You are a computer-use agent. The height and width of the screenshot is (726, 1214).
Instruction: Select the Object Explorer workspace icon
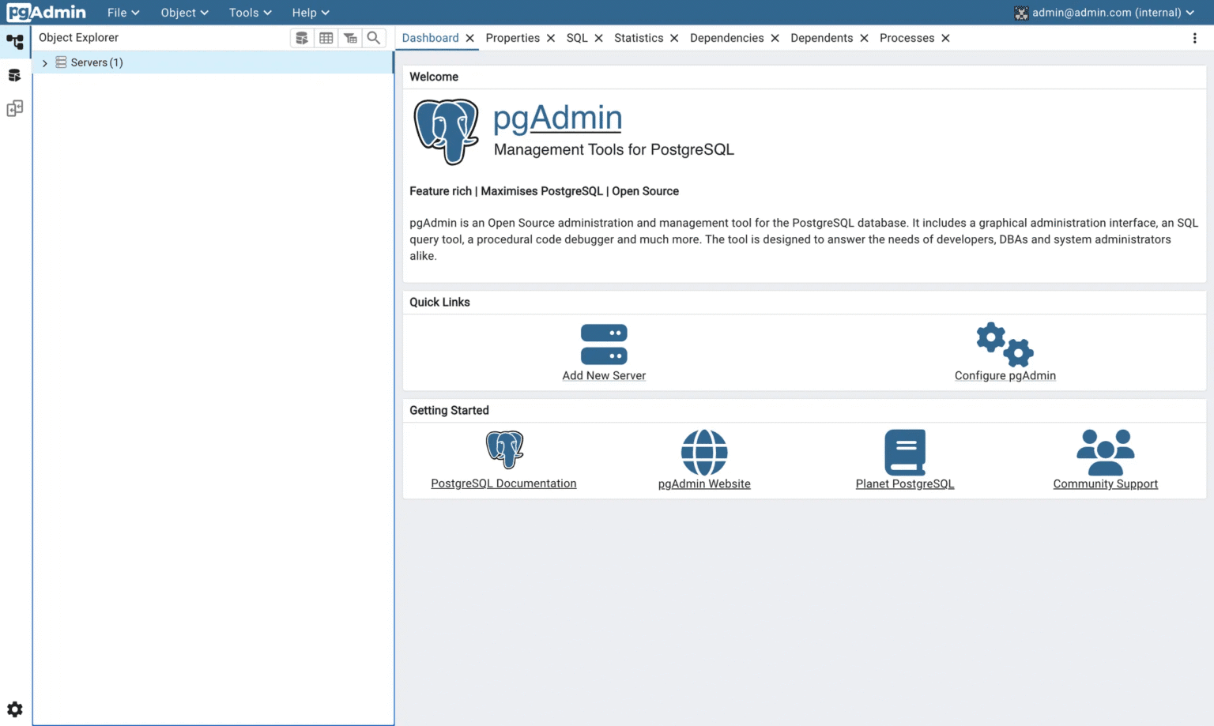pyautogui.click(x=14, y=41)
